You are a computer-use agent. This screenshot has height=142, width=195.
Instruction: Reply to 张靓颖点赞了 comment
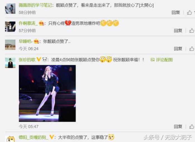pyautogui.click(x=178, y=49)
